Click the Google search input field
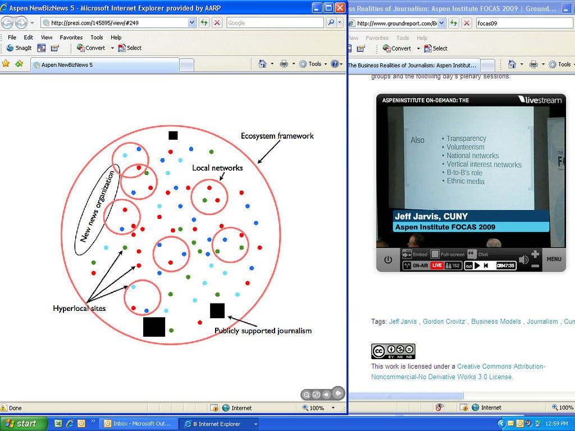The height and width of the screenshot is (431, 575). click(275, 23)
